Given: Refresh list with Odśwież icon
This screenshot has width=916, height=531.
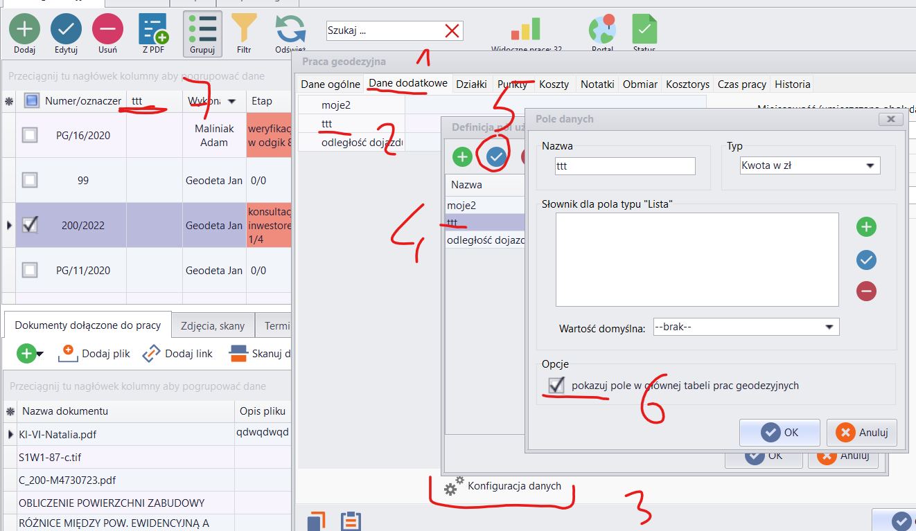Looking at the screenshot, I should [290, 30].
